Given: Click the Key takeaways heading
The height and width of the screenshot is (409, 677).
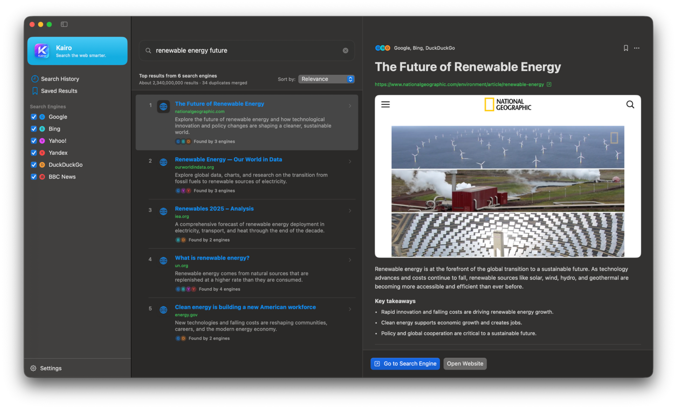Looking at the screenshot, I should [x=395, y=301].
